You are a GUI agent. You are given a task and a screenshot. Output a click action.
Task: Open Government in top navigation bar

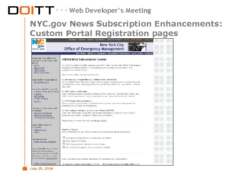[x=100, y=40]
